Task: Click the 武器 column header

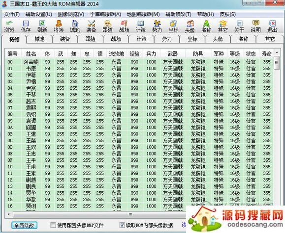Action: pyautogui.click(x=172, y=53)
